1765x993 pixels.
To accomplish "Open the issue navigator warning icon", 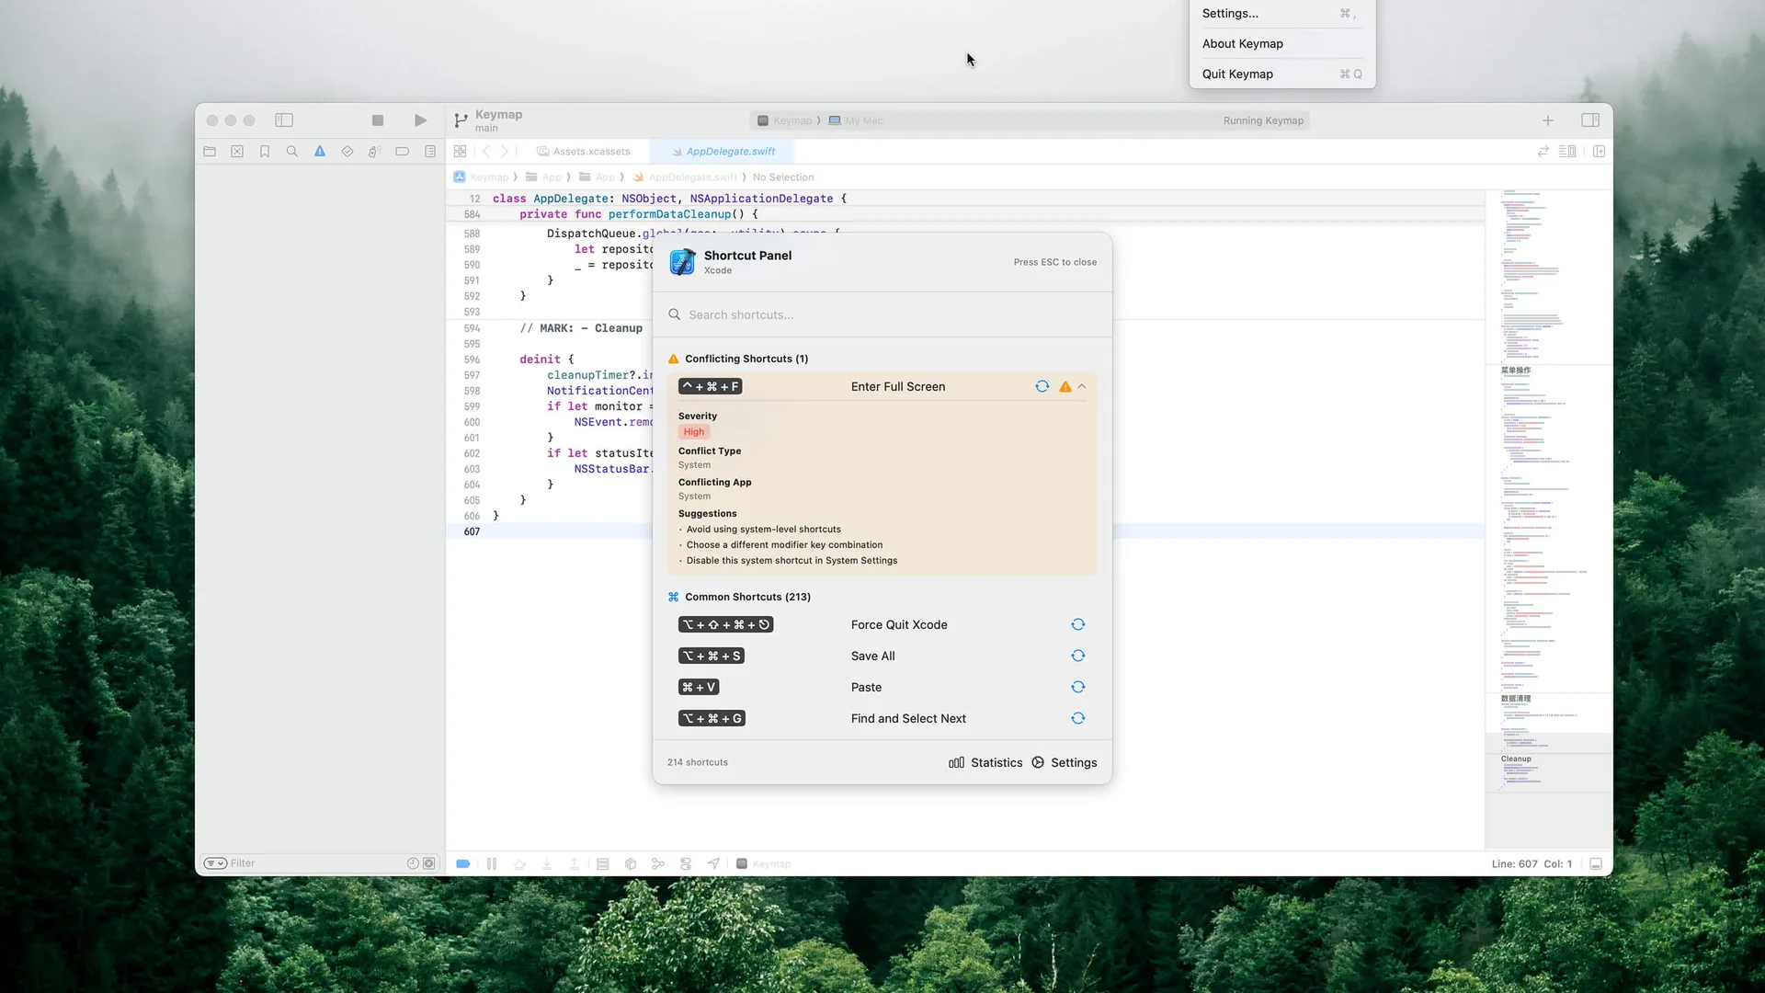I will point(320,152).
